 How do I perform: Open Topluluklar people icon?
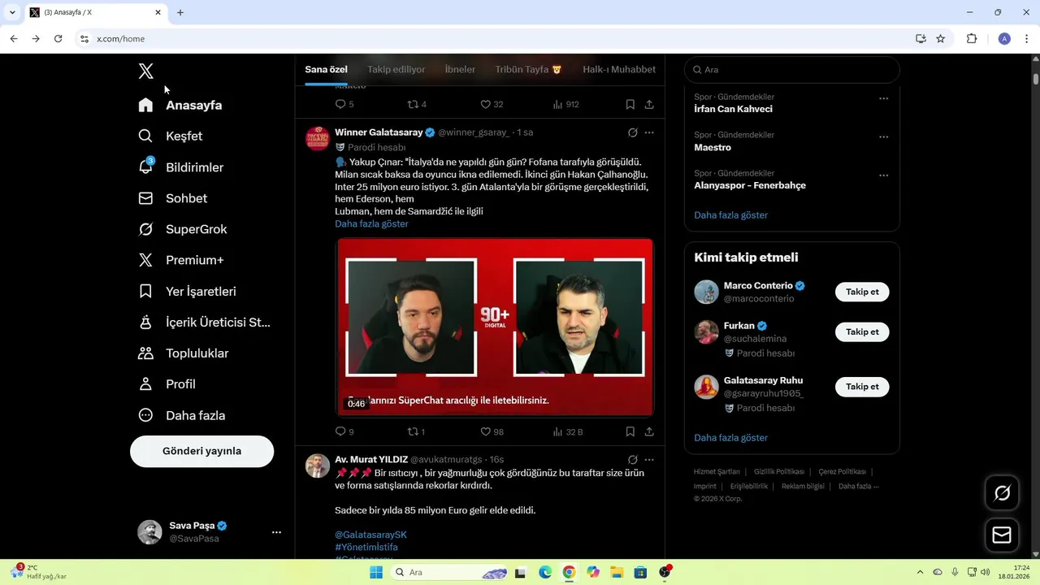tap(145, 353)
